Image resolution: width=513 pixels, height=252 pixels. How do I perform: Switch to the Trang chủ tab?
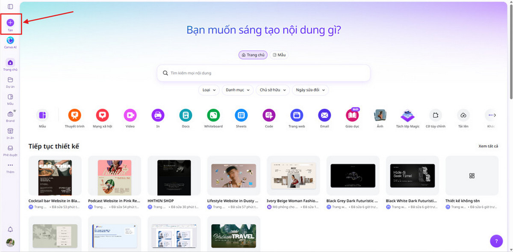point(253,55)
